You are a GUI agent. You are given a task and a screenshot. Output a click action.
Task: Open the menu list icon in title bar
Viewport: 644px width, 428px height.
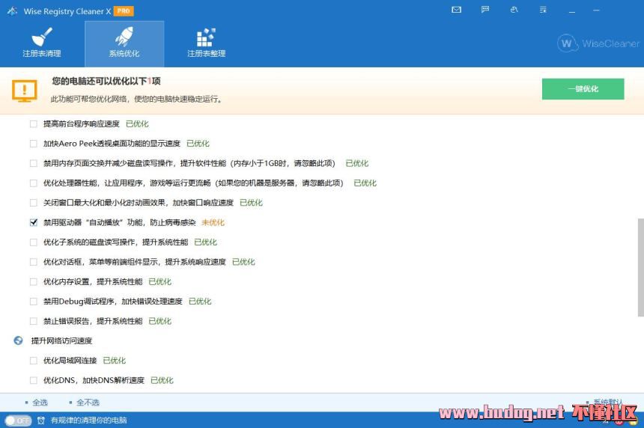pos(542,10)
